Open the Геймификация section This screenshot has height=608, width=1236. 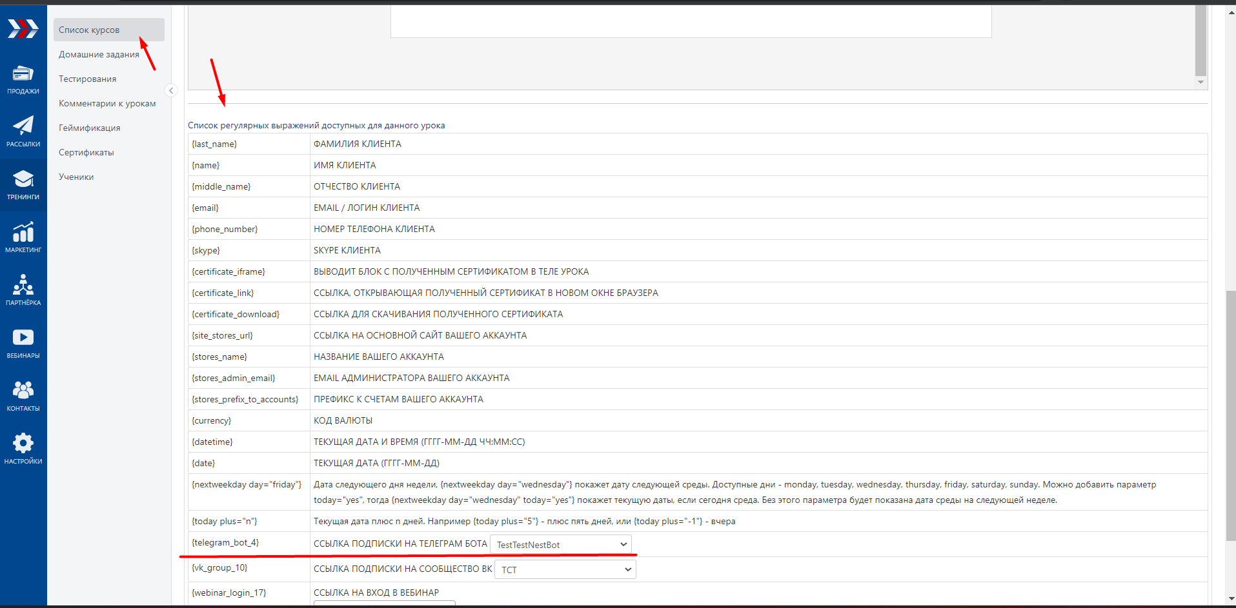coord(89,128)
